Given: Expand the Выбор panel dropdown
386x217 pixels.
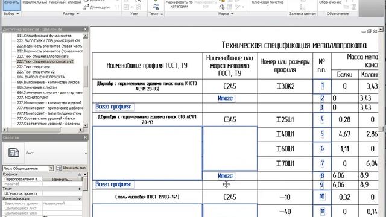Looking at the screenshot, I should pyautogui.click(x=11, y=14).
